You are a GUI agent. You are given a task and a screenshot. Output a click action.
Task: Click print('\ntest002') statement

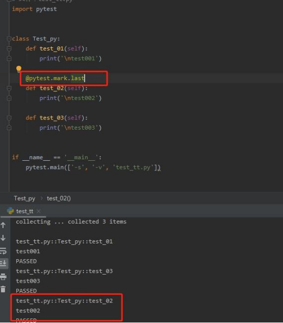70,98
